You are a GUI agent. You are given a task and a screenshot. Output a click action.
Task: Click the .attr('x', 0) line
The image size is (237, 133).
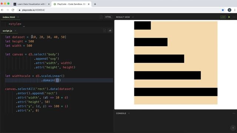27,110
